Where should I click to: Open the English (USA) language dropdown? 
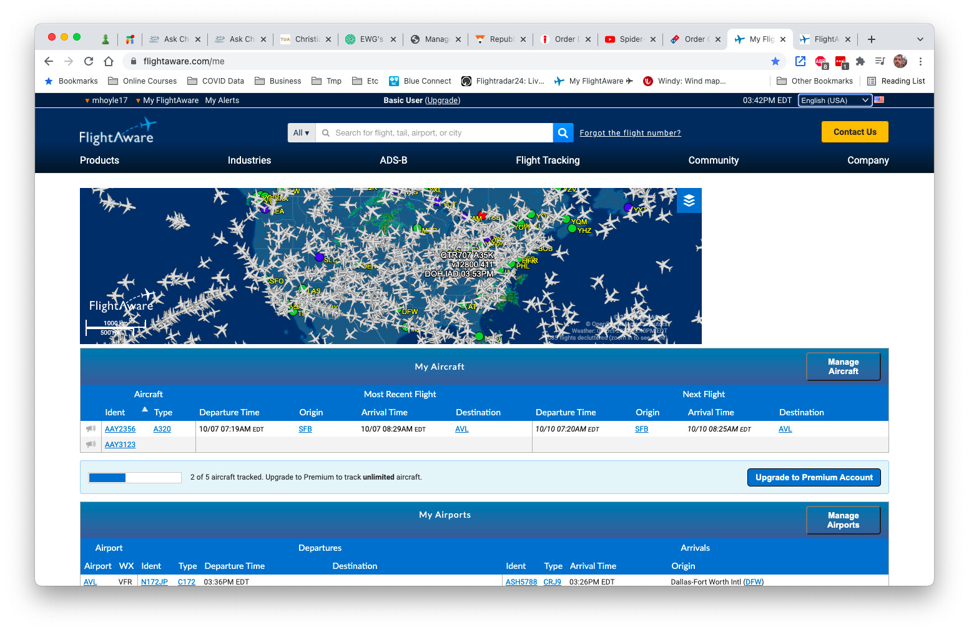[835, 101]
